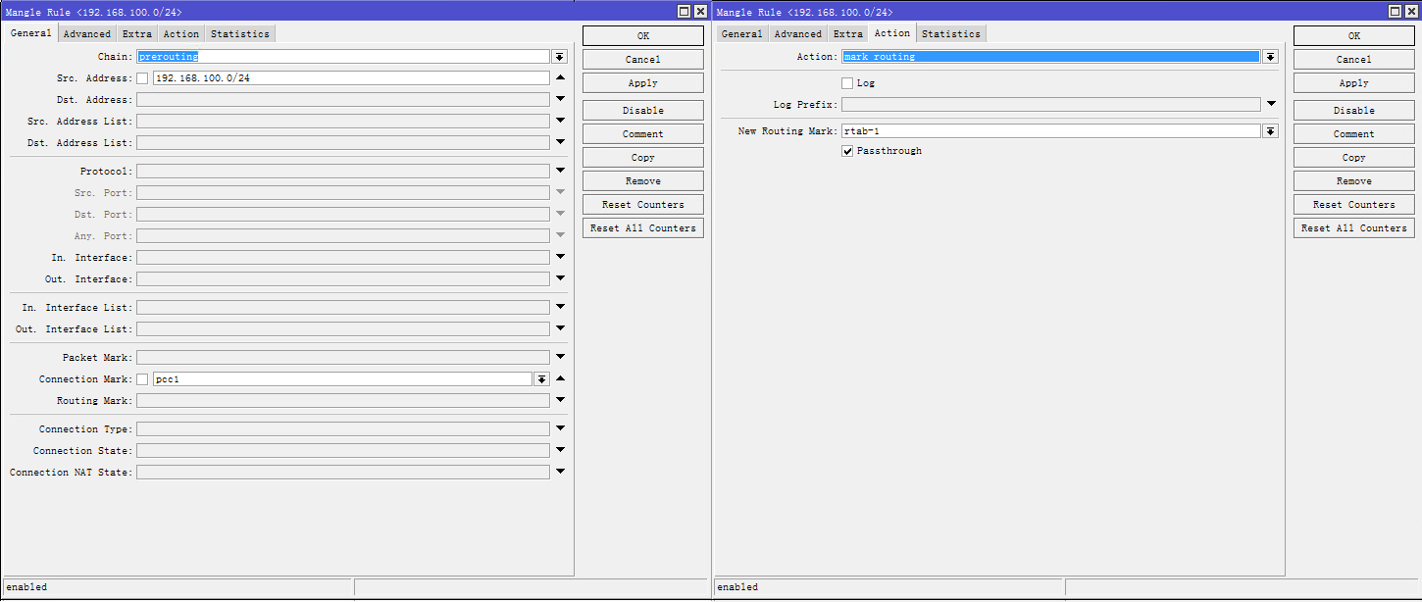Click Reset All Counters in right window
The image size is (1422, 602).
pyautogui.click(x=1353, y=228)
